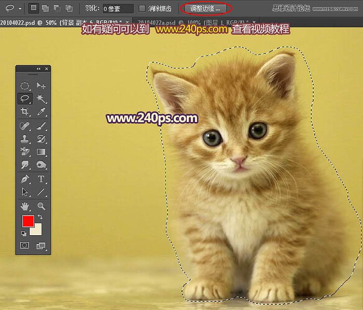The height and width of the screenshot is (310, 363).
Task: Open cream background color picker
Action: pyautogui.click(x=38, y=231)
